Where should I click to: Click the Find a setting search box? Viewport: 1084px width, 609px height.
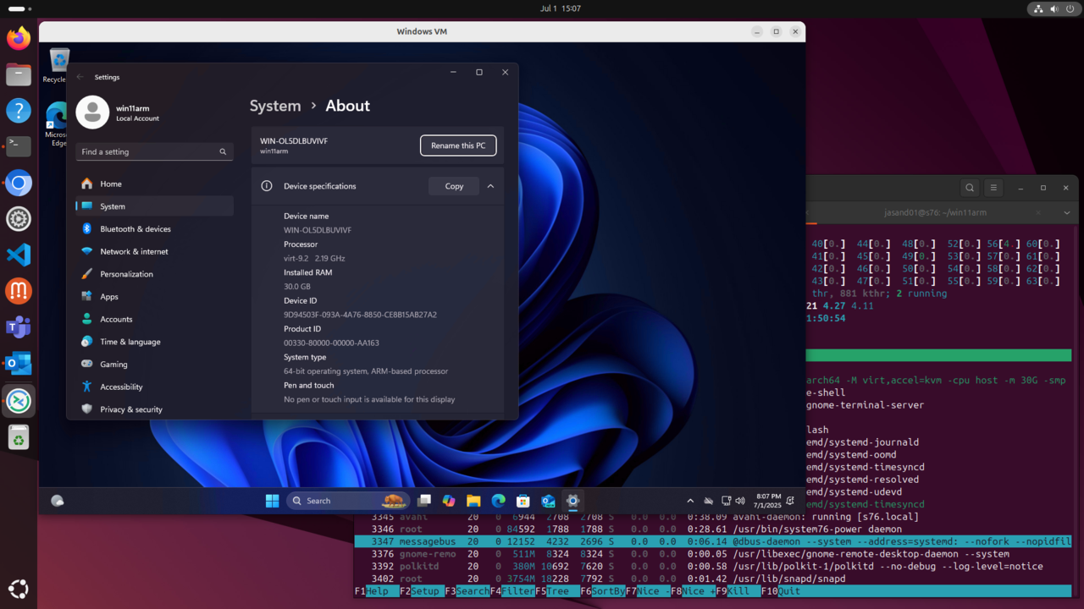tap(154, 151)
